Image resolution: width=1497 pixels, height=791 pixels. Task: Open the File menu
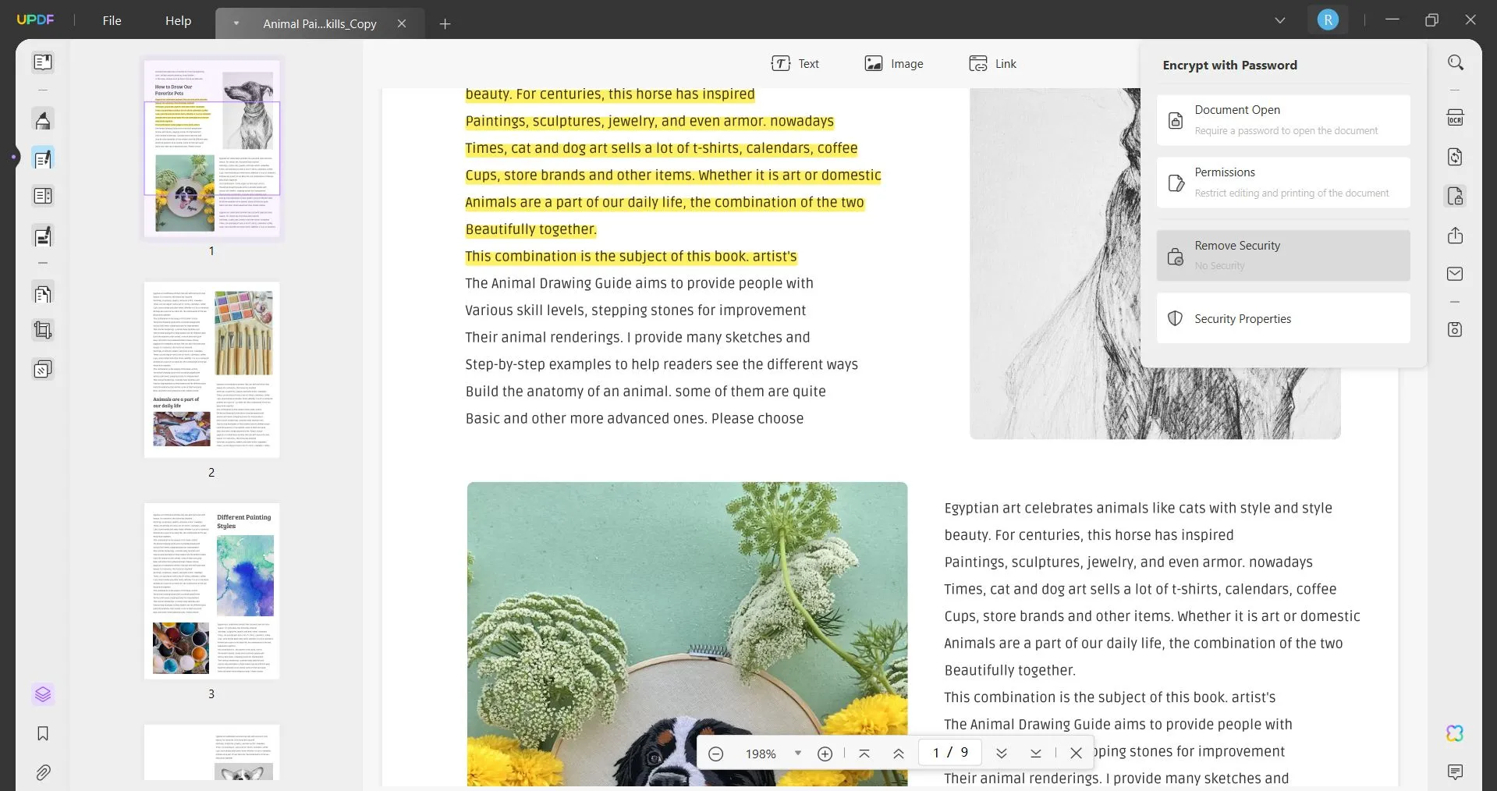click(x=112, y=21)
